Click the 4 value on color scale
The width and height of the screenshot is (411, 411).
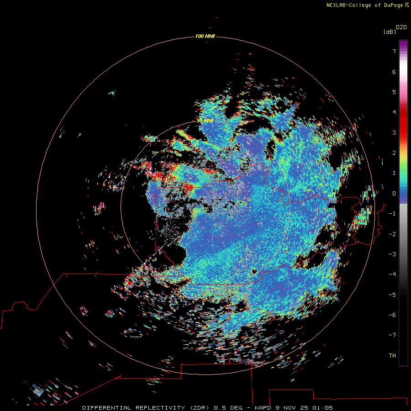pos(394,112)
